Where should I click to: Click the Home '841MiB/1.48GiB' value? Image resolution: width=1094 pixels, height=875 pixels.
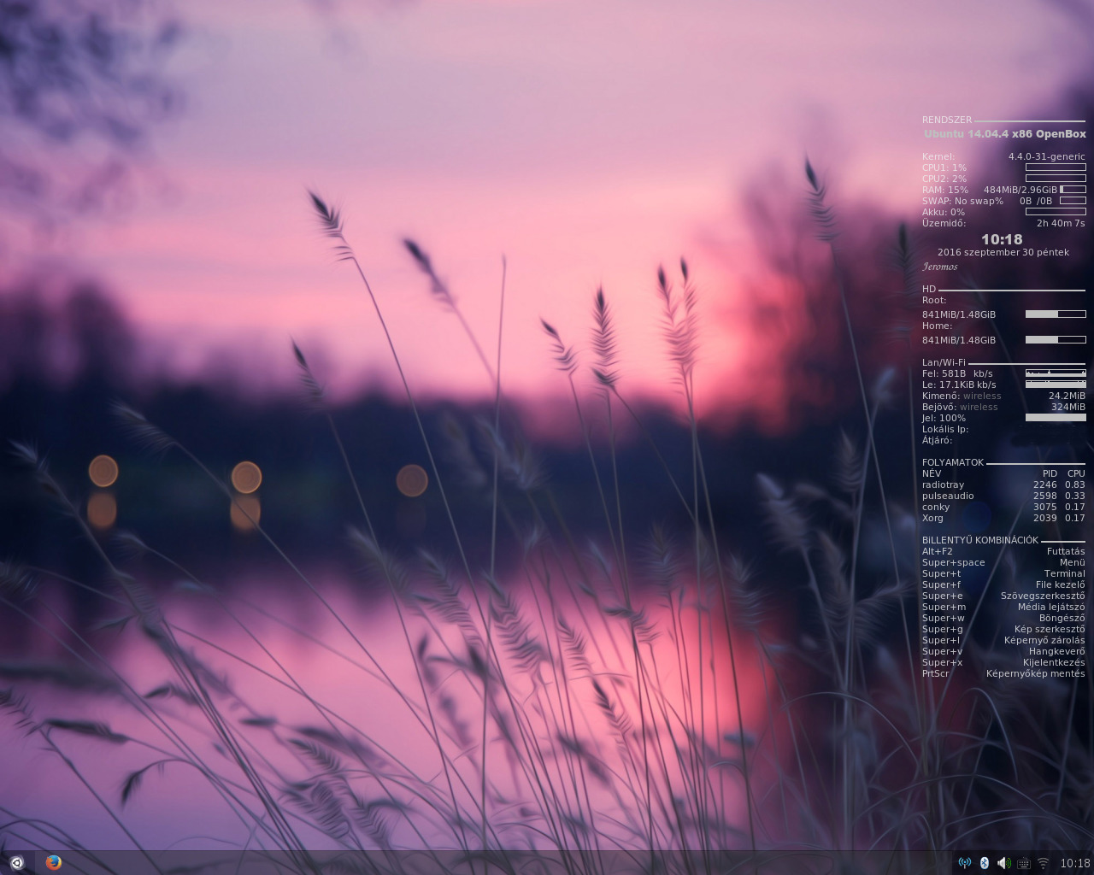[x=959, y=340]
